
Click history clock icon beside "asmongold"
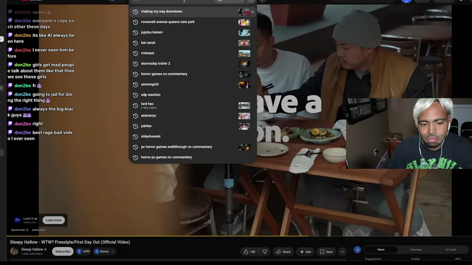pyautogui.click(x=135, y=84)
